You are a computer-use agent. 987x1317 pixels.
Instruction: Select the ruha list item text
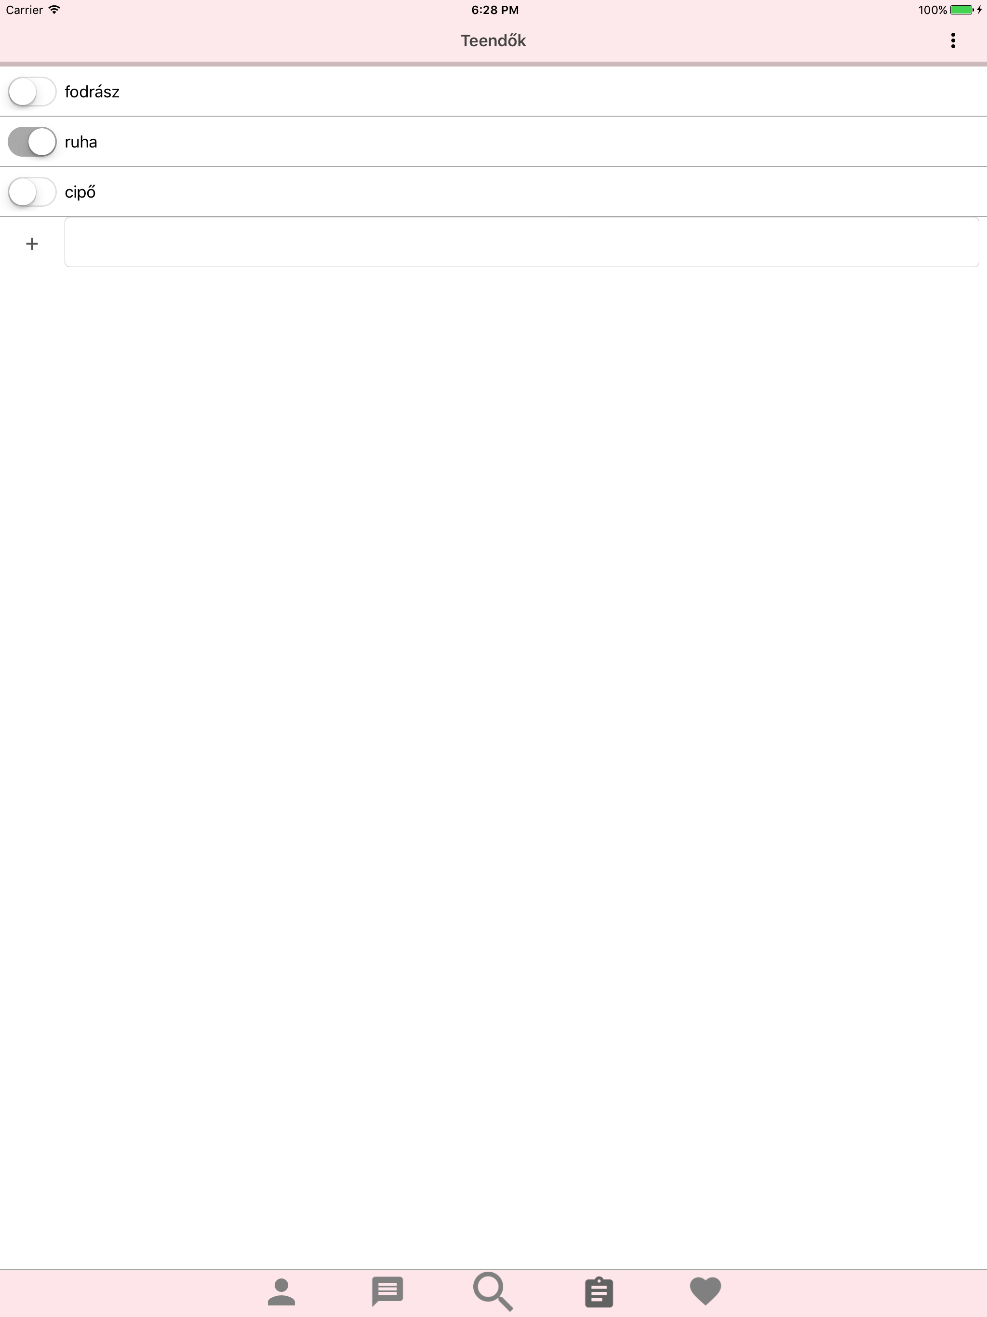[x=81, y=142]
